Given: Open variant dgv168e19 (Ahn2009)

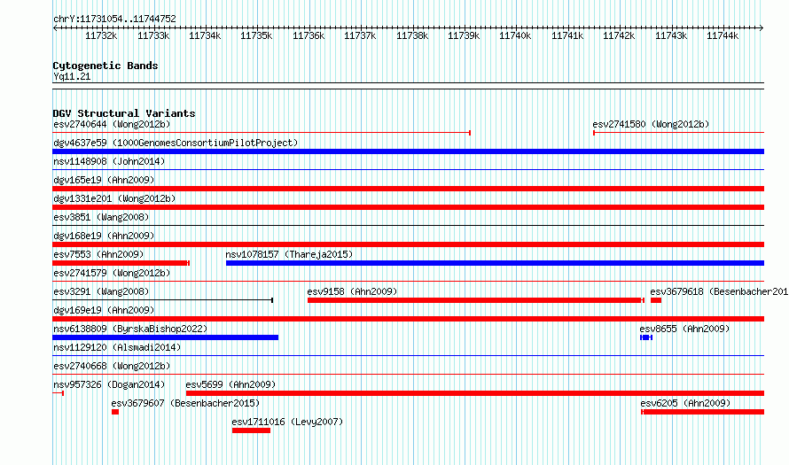Looking at the screenshot, I should 104,236.
